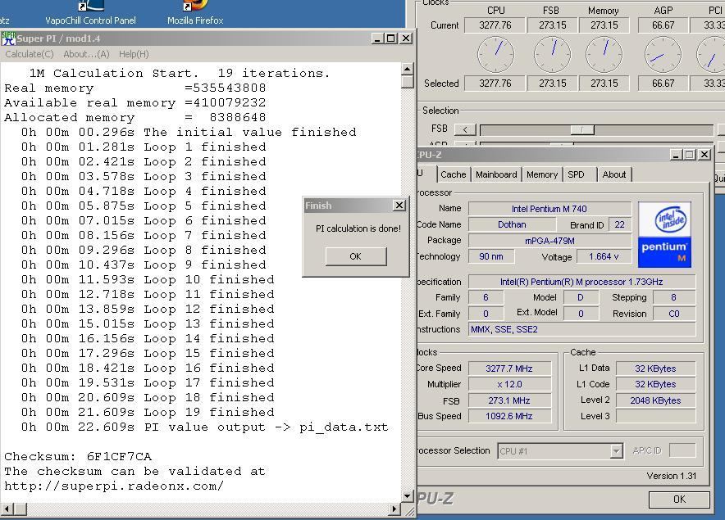Image resolution: width=725 pixels, height=520 pixels.
Task: Click the Intel Inside Pentium M logo
Action: point(664,234)
